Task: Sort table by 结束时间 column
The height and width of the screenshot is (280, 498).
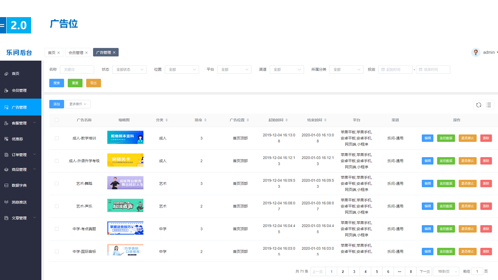Action: 326,120
